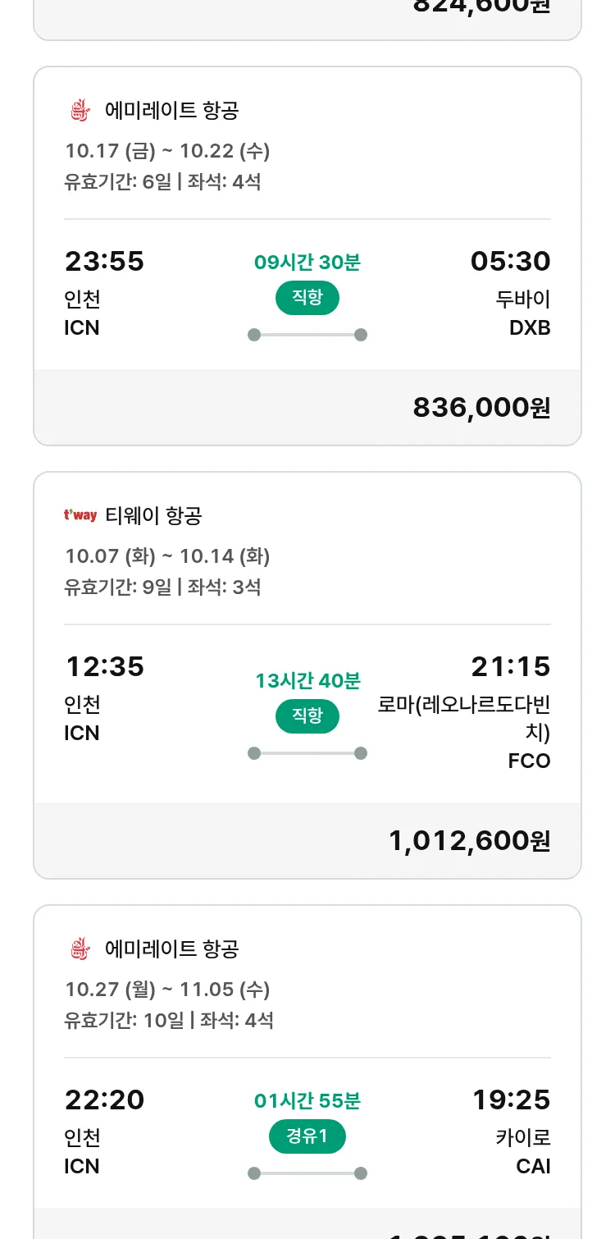Viewport: 615px width, 1239px height.
Task: Click the 10.27 (월) ~ 11.05 (수) date range
Action: [x=167, y=990]
